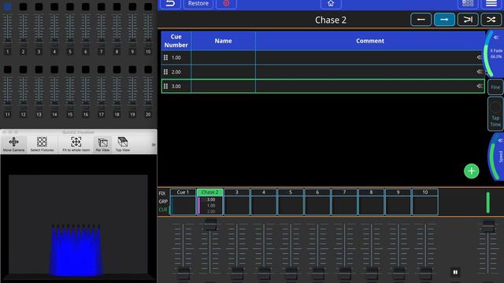Click the back arrow icon in the top bar
The image size is (504, 283).
coord(170,3)
